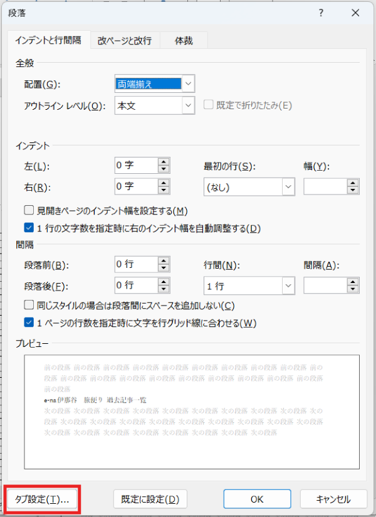Image resolution: width=376 pixels, height=517 pixels.
Task: Confirm the dialog with OK
Action: (257, 499)
